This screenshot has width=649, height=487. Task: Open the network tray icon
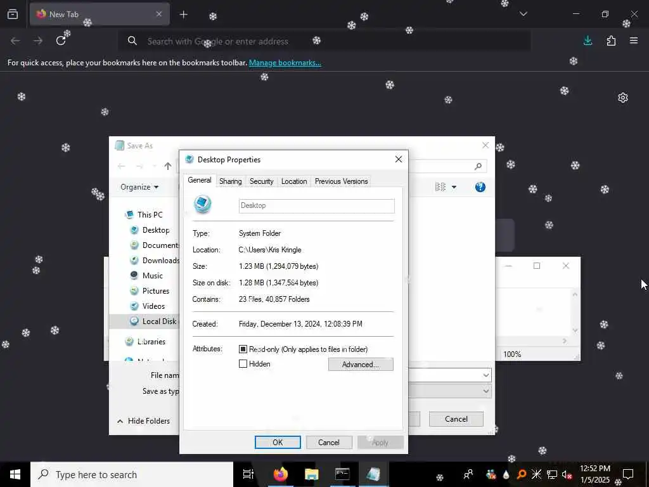[x=552, y=474]
